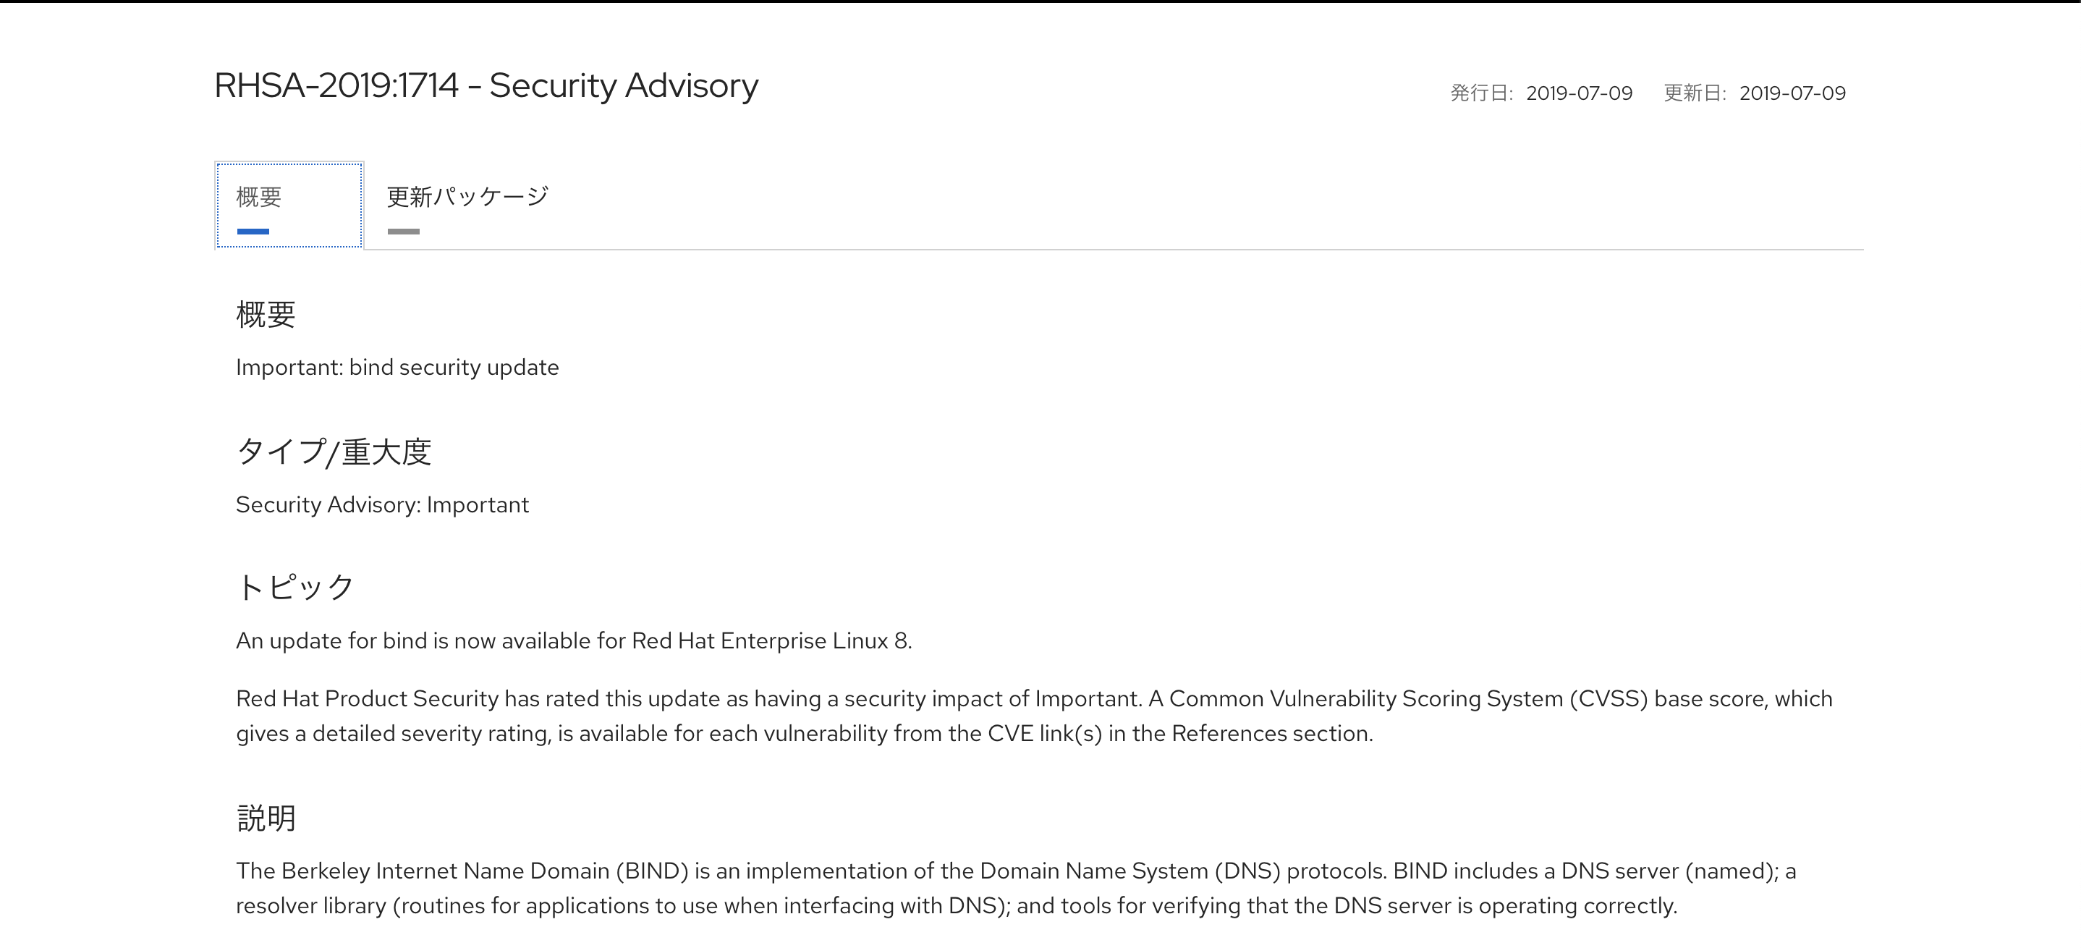Click the 発行日 label

[1480, 94]
